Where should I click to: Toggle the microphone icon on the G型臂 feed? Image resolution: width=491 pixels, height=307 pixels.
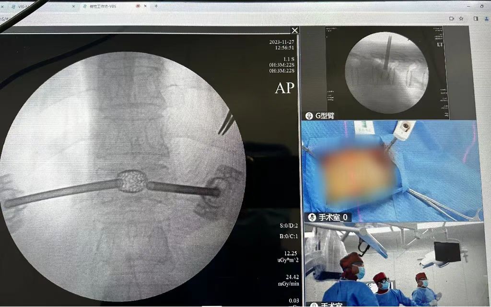point(309,116)
